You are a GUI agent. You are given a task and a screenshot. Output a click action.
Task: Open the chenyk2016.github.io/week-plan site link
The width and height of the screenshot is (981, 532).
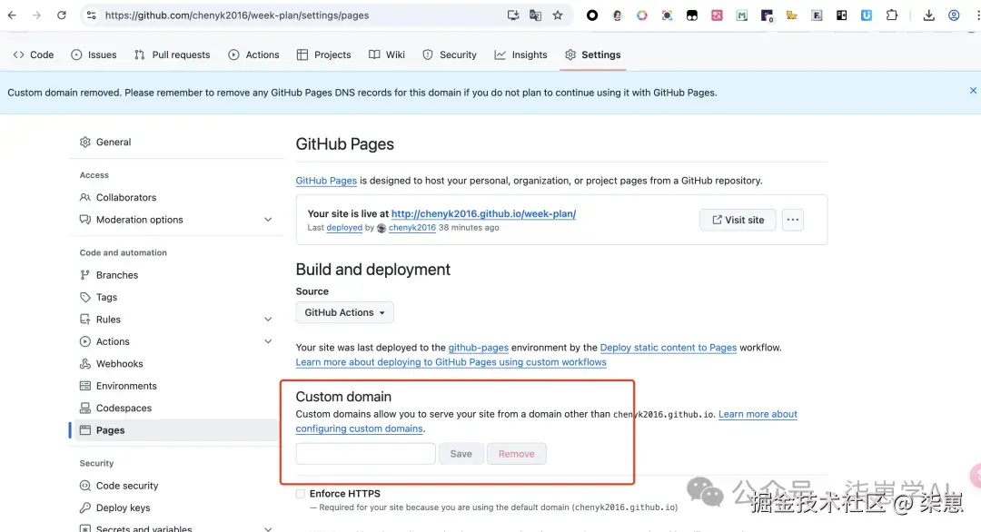click(x=483, y=214)
